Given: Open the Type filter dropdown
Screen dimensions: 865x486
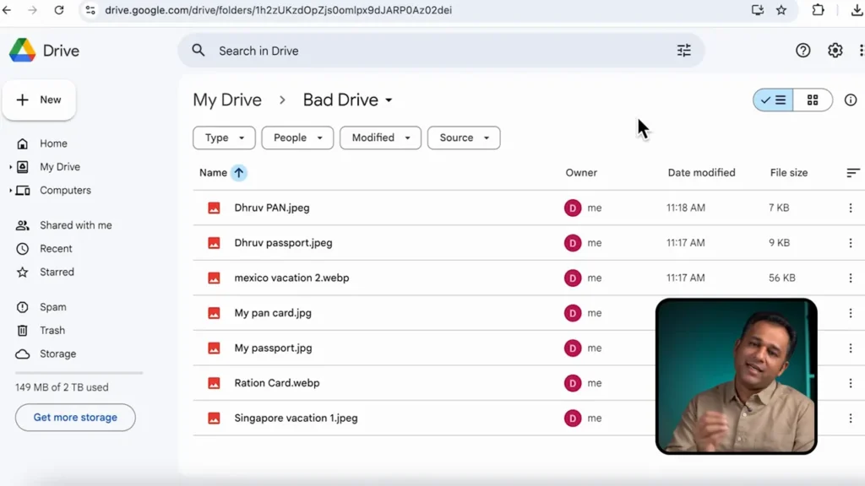Looking at the screenshot, I should (224, 138).
